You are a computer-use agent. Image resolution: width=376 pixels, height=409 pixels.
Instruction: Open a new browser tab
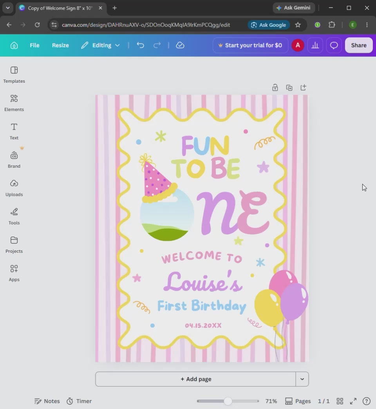click(x=114, y=8)
